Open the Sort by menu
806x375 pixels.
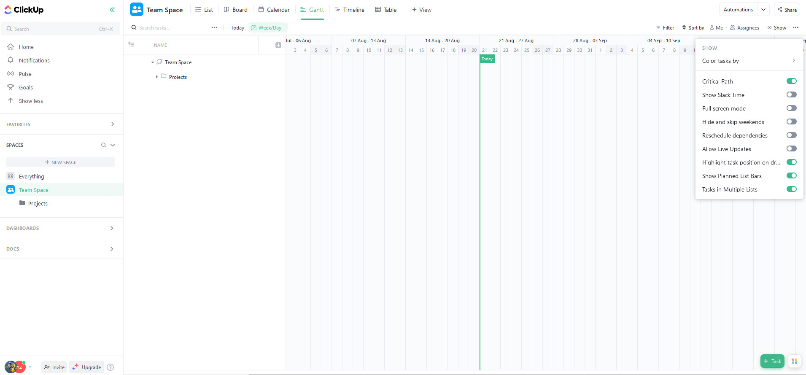click(x=693, y=27)
